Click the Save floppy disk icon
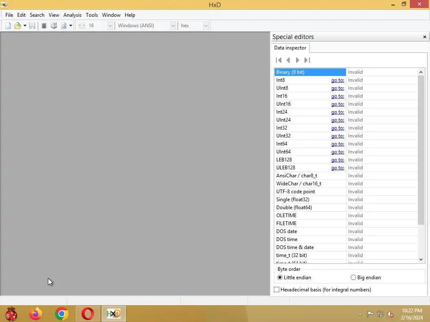The height and width of the screenshot is (322, 430). click(x=32, y=26)
